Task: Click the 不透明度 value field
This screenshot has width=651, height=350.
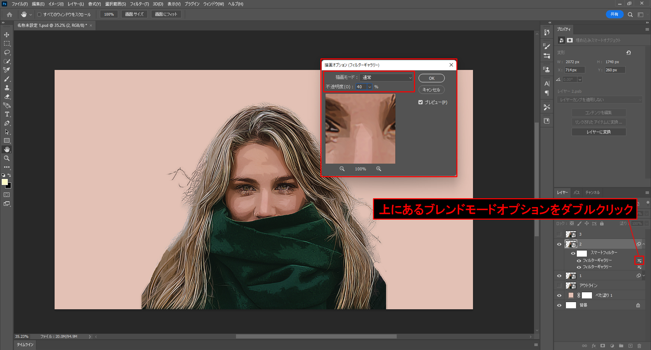Action: [x=361, y=87]
